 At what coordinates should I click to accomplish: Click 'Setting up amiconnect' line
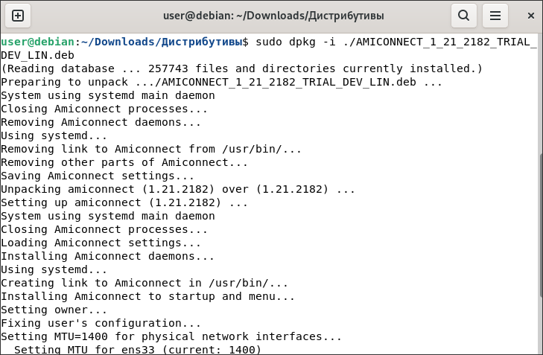click(124, 202)
